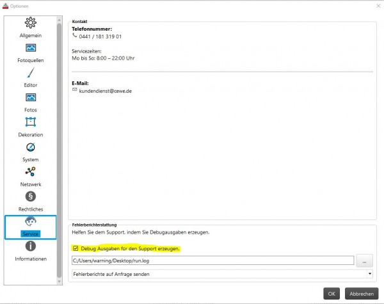The height and width of the screenshot is (304, 384).
Task: Click the Abbrechen button
Action: click(362, 294)
